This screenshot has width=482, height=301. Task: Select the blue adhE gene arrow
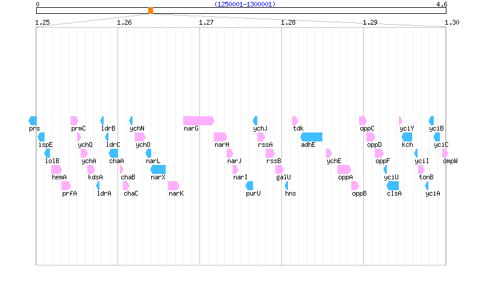[311, 137]
